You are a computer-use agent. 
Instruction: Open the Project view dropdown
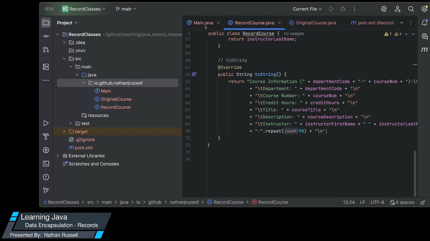click(68, 23)
